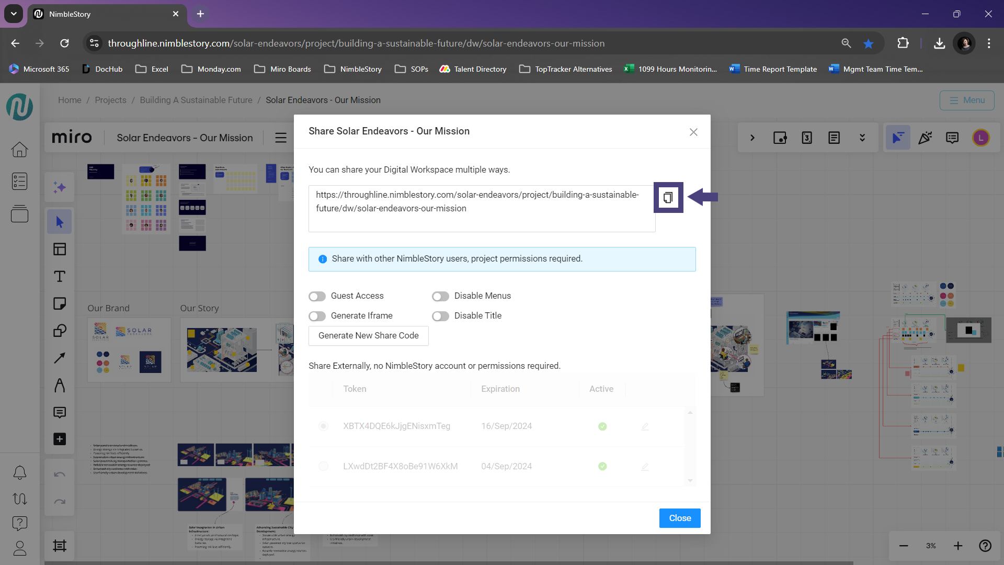
Task: Click Generate New Share Code button
Action: (x=368, y=336)
